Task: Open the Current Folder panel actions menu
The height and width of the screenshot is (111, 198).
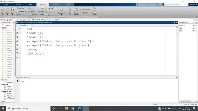Action: [x=14, y=23]
